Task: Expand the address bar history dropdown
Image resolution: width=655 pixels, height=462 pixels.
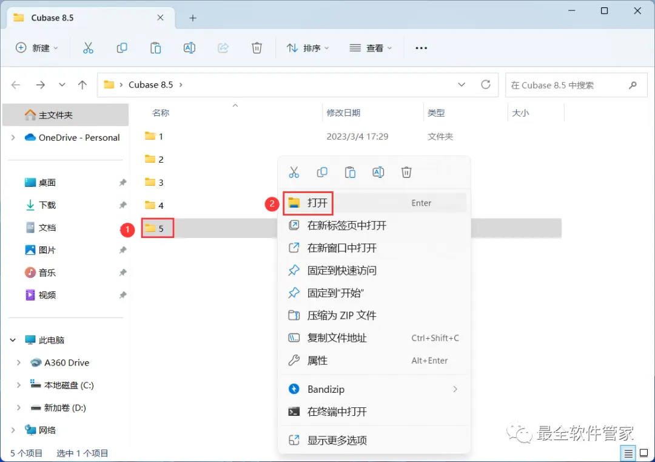Action: [x=461, y=84]
